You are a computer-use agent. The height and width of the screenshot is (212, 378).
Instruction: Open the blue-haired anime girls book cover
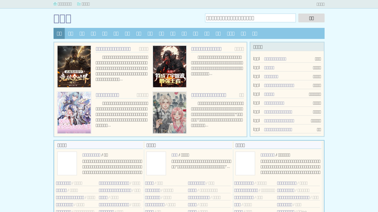coord(74,113)
